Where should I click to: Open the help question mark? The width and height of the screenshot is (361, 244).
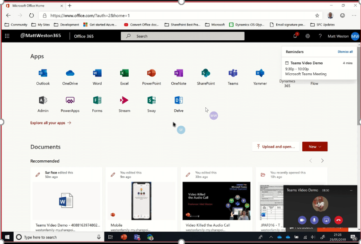[x=320, y=36]
